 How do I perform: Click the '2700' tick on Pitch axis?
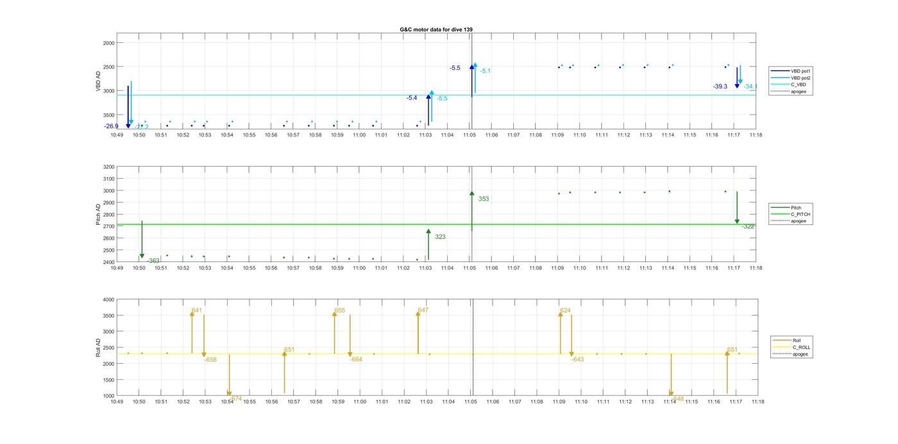tap(108, 226)
